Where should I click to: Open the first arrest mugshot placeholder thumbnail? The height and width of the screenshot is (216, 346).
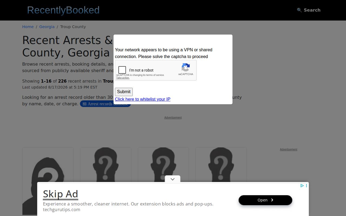coord(48,181)
